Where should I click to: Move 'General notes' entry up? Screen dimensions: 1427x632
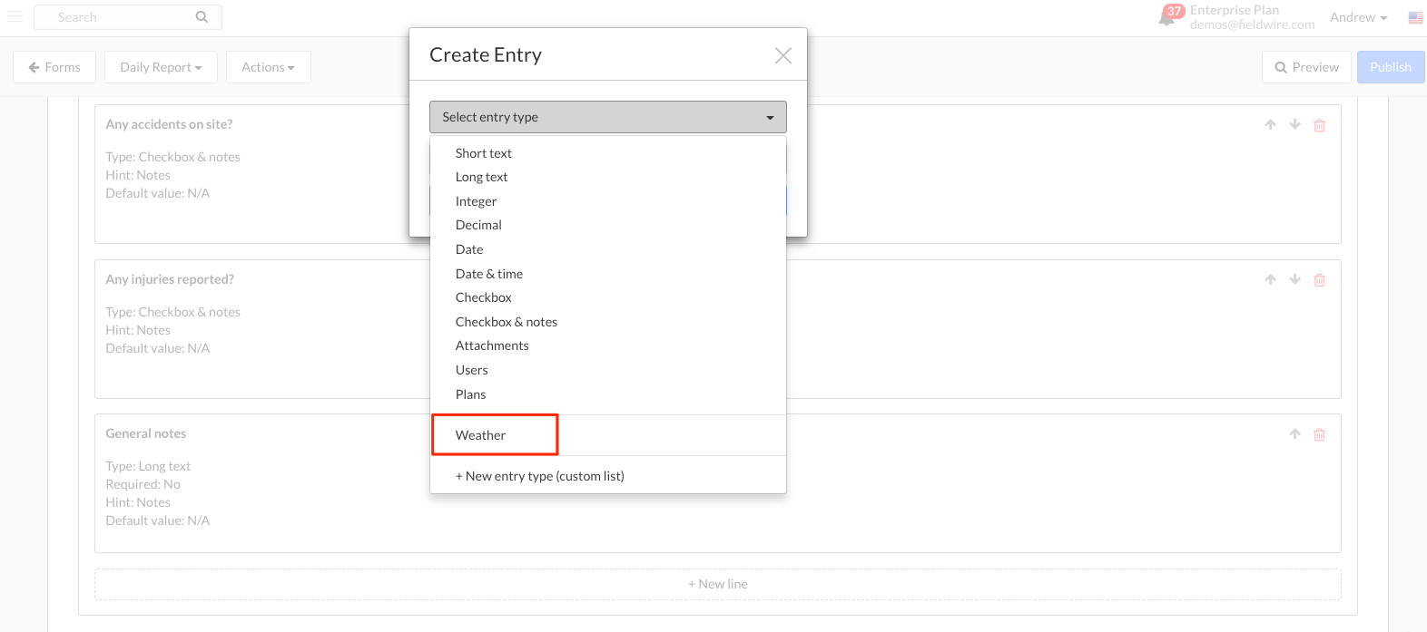point(1294,434)
